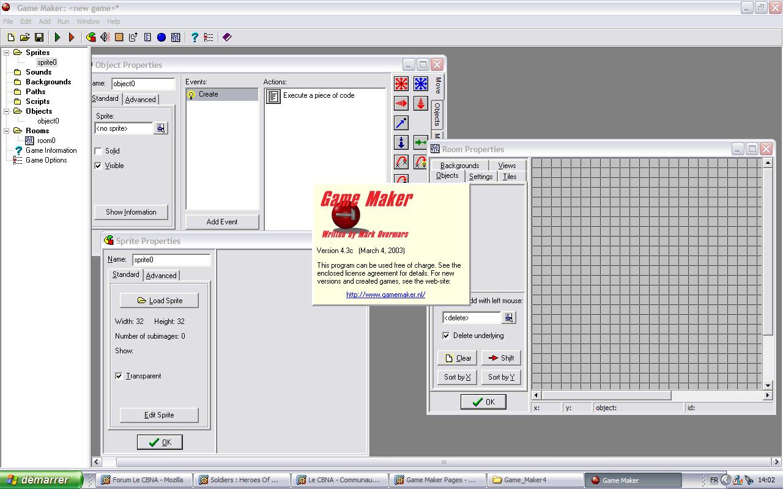Add a sound using the speaker toolbar icon
This screenshot has width=783, height=489.
tap(105, 37)
